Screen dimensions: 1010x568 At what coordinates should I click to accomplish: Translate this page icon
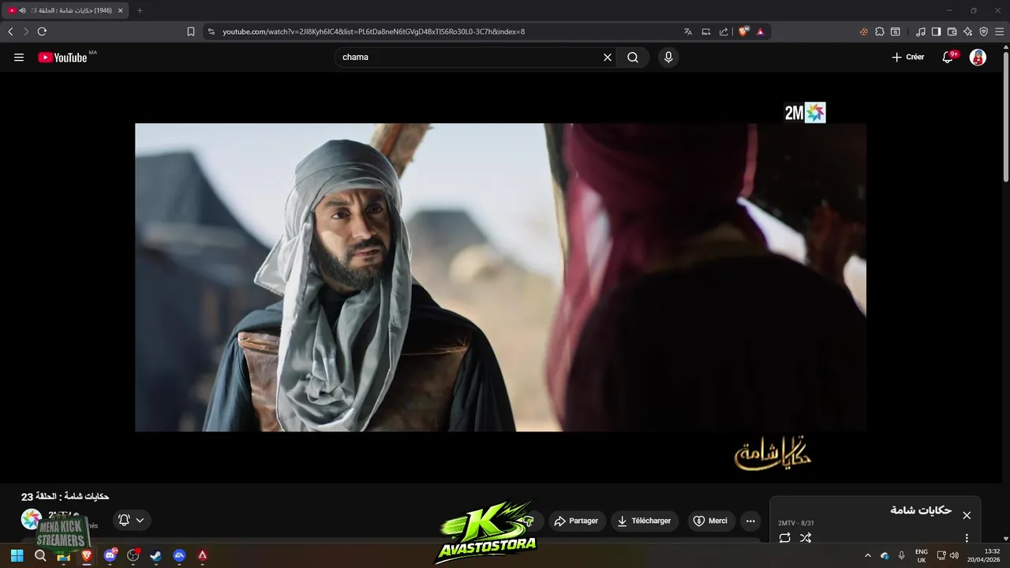[x=688, y=32]
